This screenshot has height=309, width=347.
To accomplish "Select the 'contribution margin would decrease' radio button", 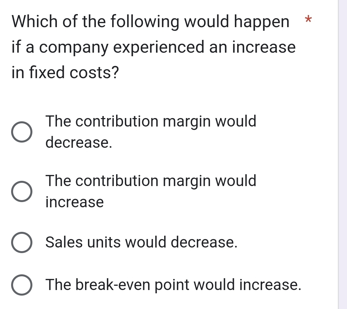I will [x=22, y=132].
